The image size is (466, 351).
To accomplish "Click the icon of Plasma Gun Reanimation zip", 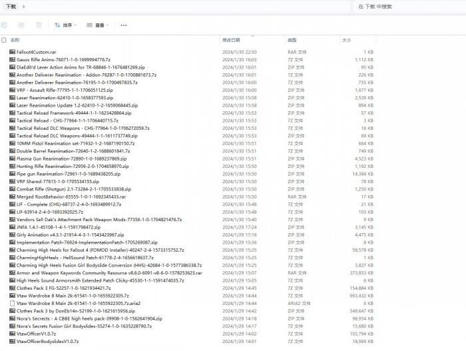I will (x=12, y=159).
